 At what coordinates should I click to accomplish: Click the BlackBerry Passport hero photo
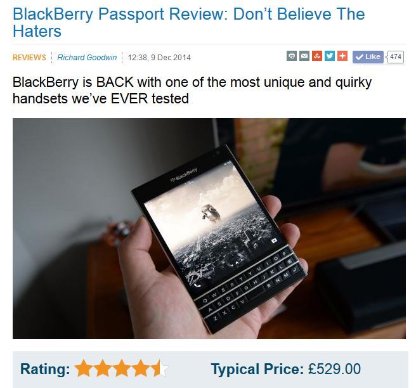coord(209,228)
